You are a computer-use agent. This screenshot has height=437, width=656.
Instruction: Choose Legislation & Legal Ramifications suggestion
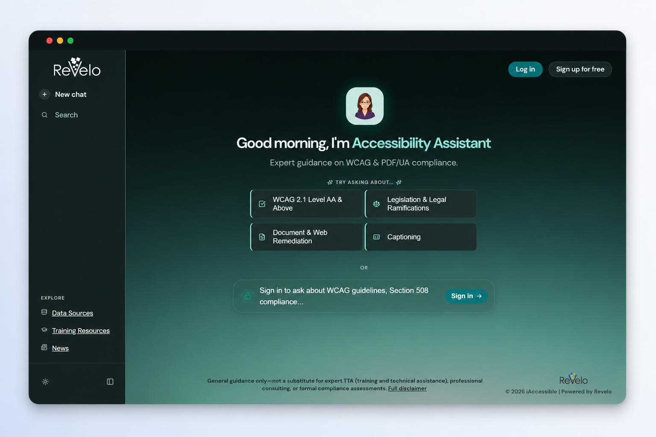421,204
